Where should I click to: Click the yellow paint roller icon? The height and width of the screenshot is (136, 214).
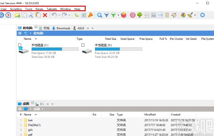[x=190, y=15]
